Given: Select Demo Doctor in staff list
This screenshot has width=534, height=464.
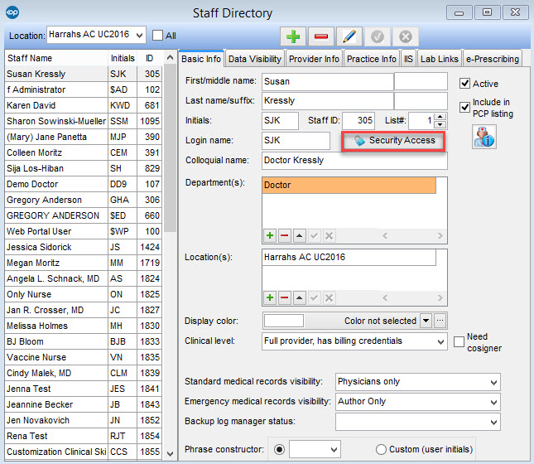Looking at the screenshot, I should [84, 184].
